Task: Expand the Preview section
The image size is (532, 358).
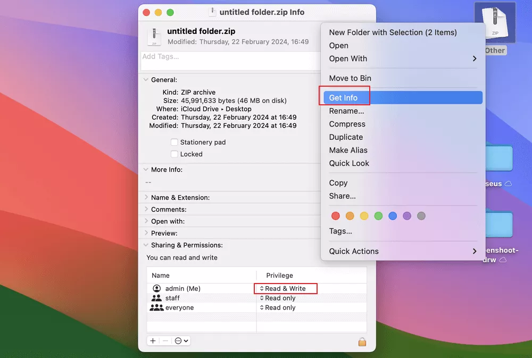Action: click(146, 233)
